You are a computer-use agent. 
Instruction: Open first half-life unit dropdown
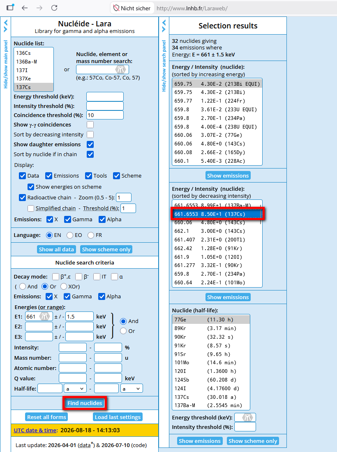point(75,389)
